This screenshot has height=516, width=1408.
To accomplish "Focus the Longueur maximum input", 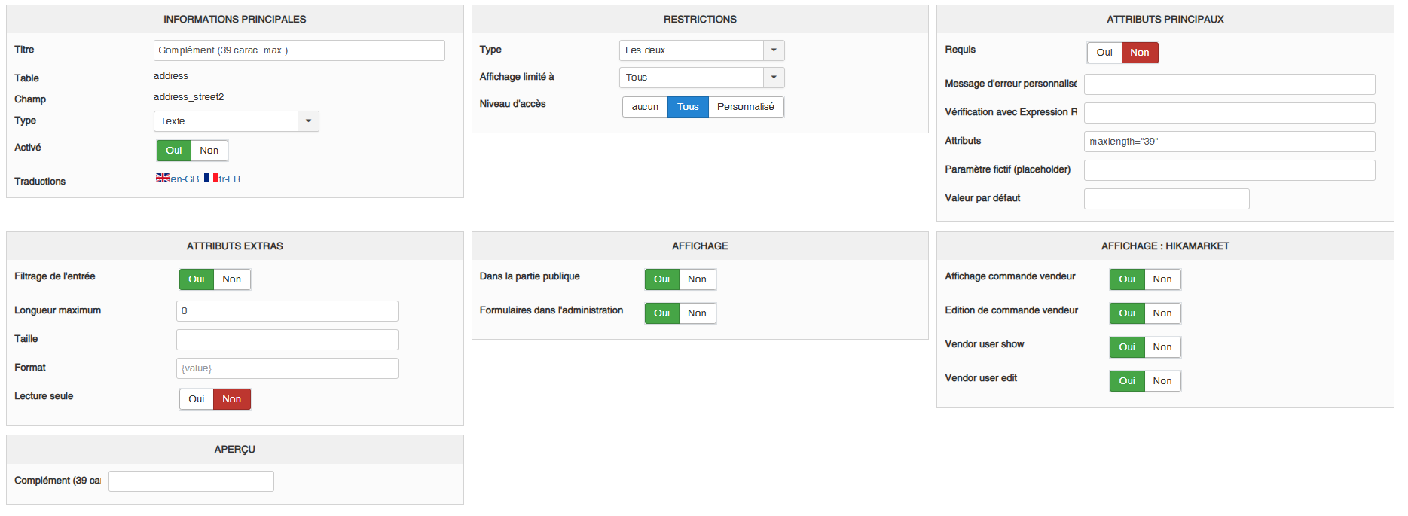I will point(287,311).
